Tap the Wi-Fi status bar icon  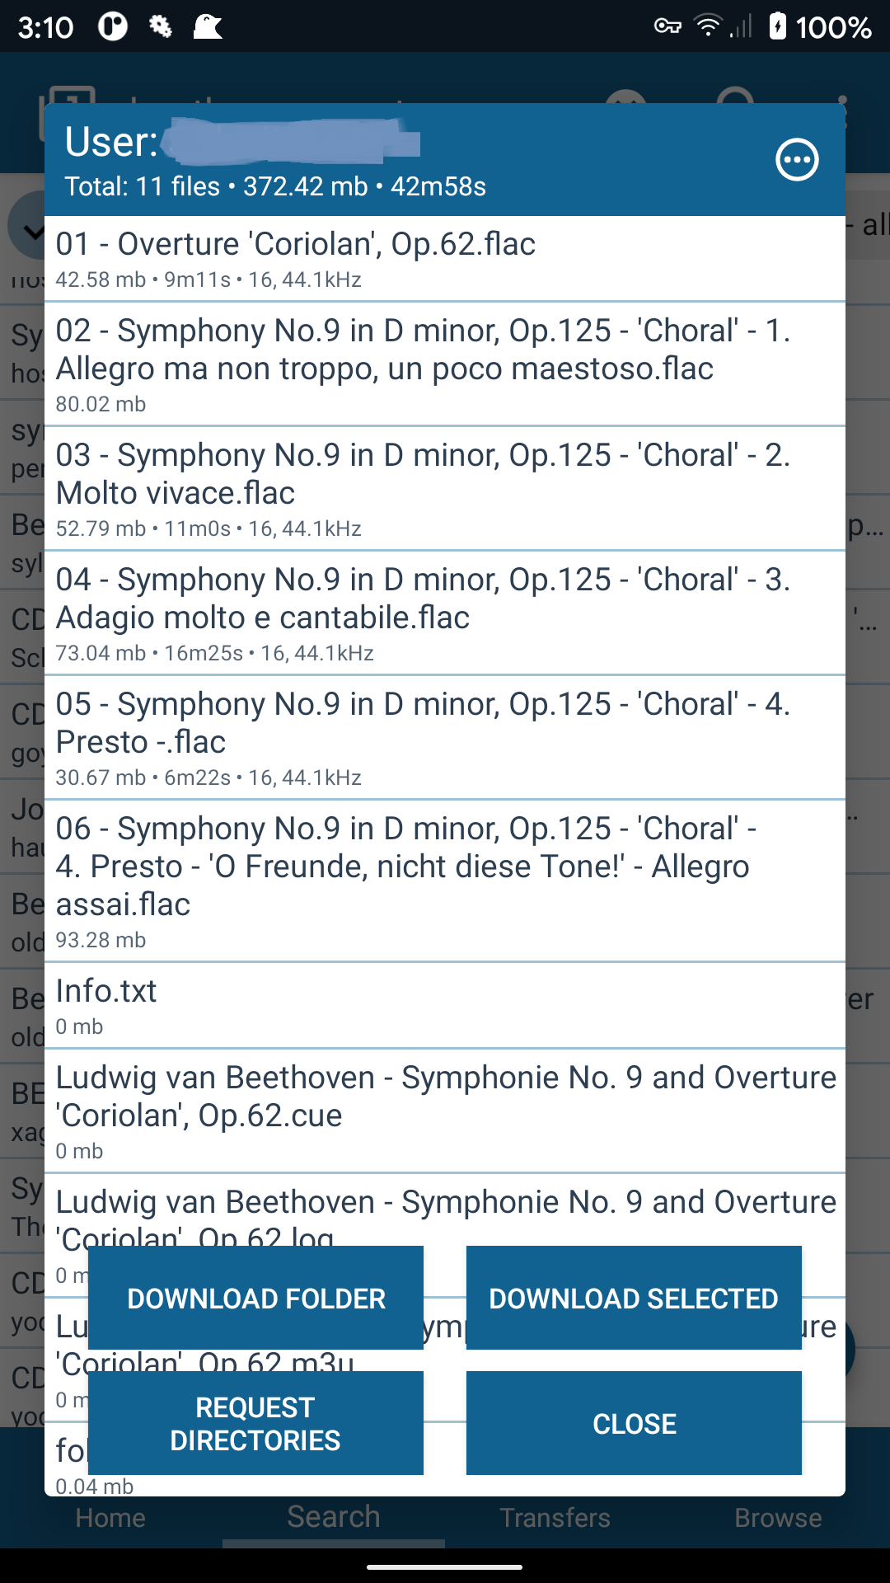pos(707,26)
